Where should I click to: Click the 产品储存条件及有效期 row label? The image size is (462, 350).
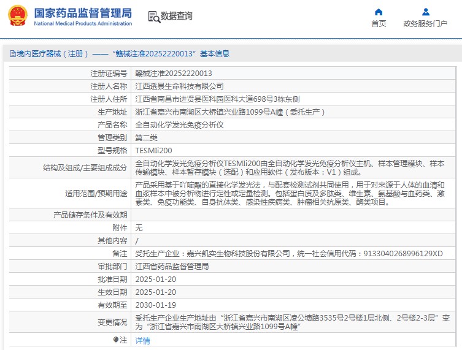(x=90, y=215)
